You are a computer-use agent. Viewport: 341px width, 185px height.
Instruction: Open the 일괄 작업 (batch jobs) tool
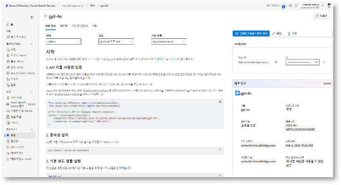pos(14,117)
